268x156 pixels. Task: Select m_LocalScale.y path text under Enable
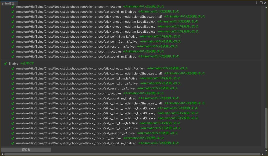(x=86, y=113)
